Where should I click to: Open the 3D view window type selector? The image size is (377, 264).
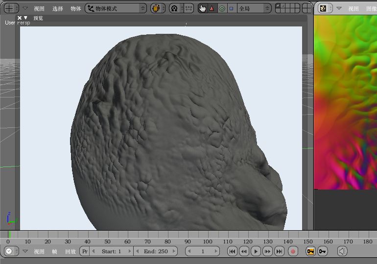[11, 8]
